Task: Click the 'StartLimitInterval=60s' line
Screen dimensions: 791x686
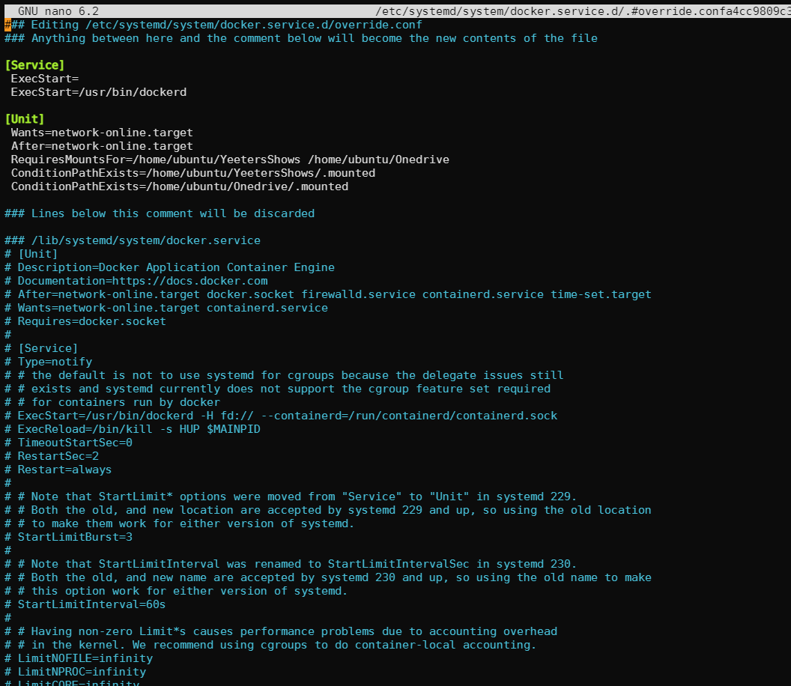Action: coord(85,605)
